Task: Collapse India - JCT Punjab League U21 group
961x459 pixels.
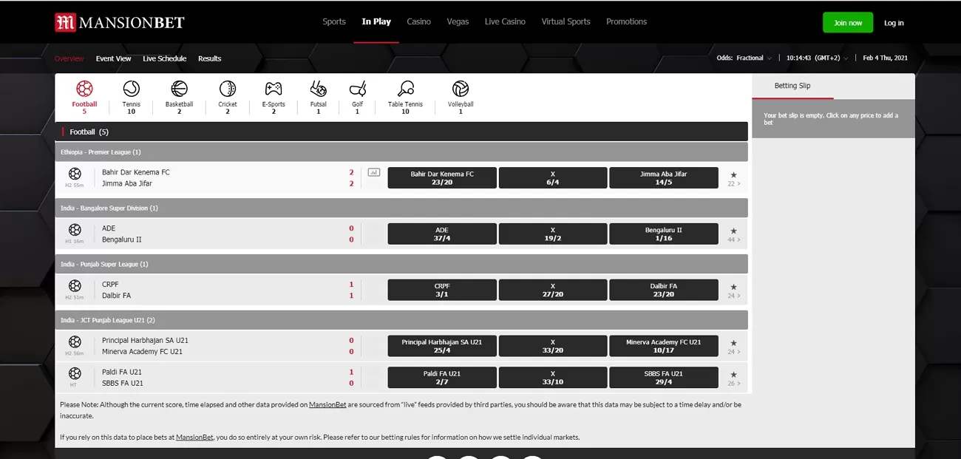Action: [x=401, y=320]
